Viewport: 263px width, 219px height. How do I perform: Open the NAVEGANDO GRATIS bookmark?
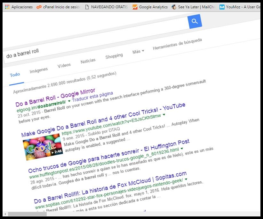click(x=108, y=7)
